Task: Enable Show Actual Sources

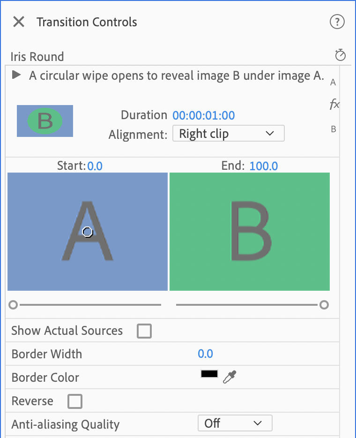Action: point(144,331)
